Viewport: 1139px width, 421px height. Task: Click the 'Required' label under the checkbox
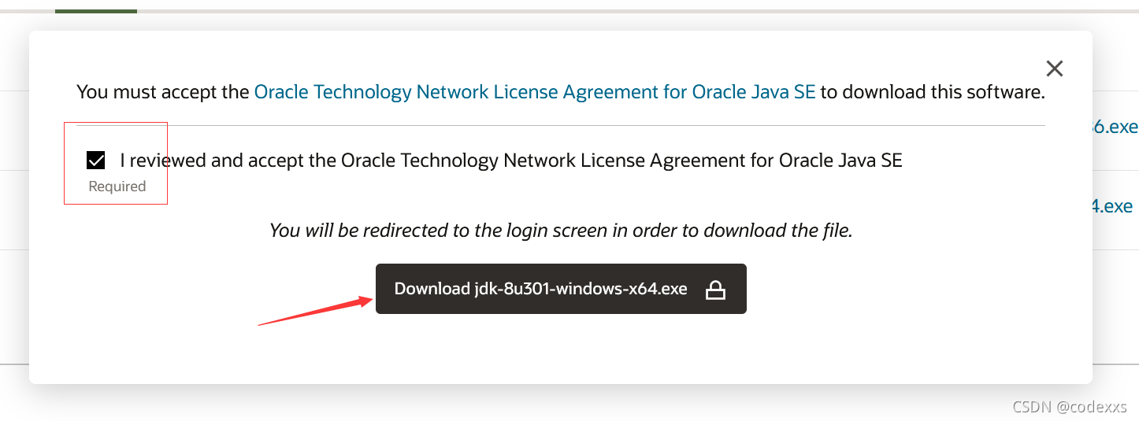pos(117,186)
